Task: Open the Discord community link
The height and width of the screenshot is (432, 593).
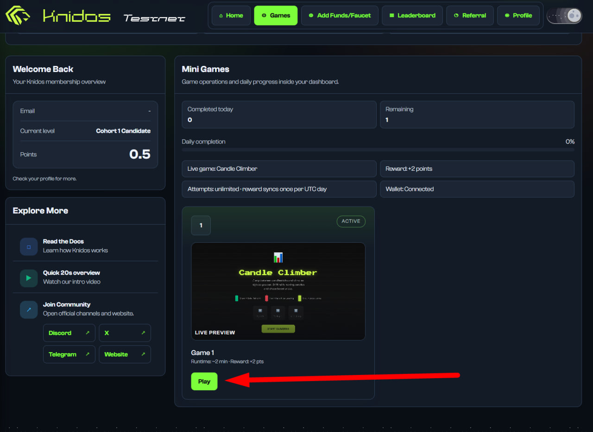Action: (x=69, y=333)
